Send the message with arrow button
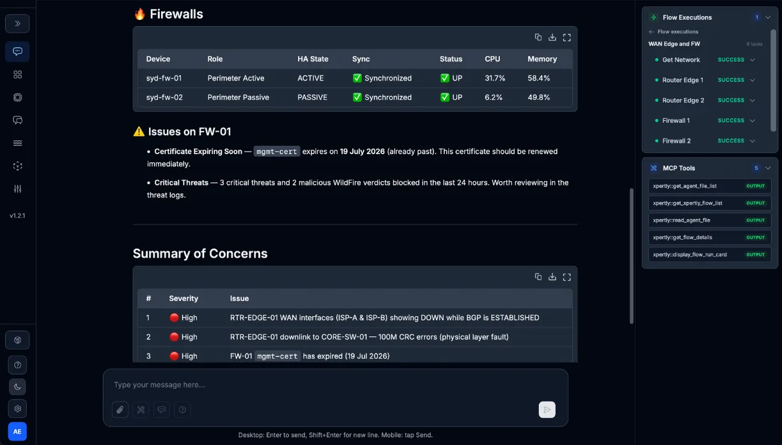Screen dimensions: 782x445 [547, 410]
